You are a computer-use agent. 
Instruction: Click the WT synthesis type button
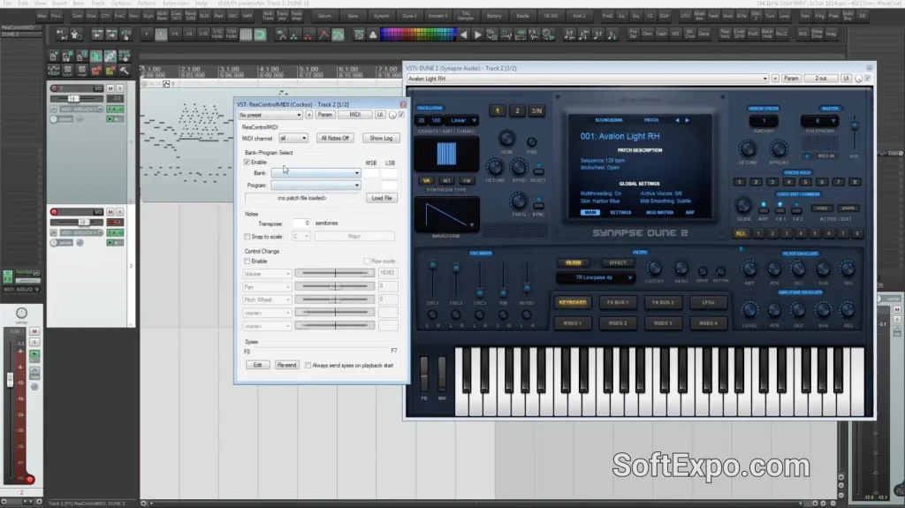click(x=445, y=180)
